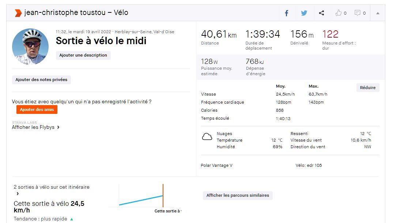This screenshot has height=223, width=412.
Task: Click the green trend triangle icon
Action: point(72,219)
